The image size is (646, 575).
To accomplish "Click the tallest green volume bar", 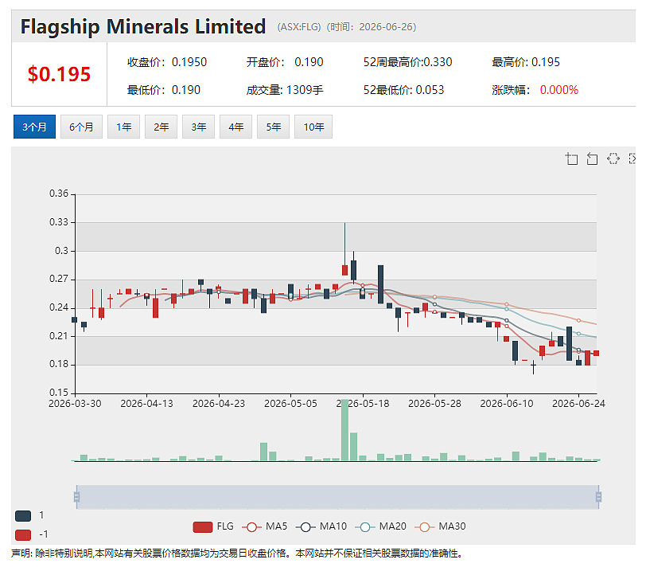I will (x=344, y=430).
